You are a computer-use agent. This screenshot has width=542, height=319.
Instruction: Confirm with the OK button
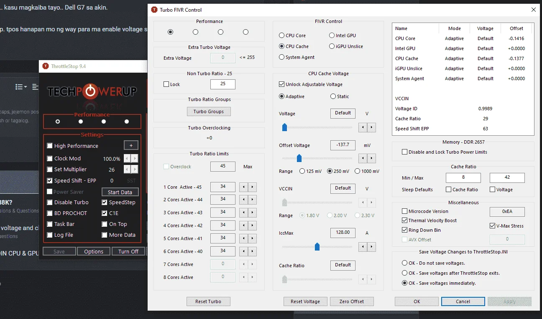[x=417, y=301]
